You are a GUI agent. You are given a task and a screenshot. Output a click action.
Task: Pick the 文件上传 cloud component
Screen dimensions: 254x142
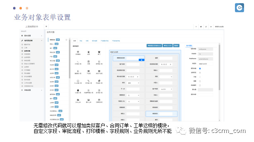tap(78, 101)
